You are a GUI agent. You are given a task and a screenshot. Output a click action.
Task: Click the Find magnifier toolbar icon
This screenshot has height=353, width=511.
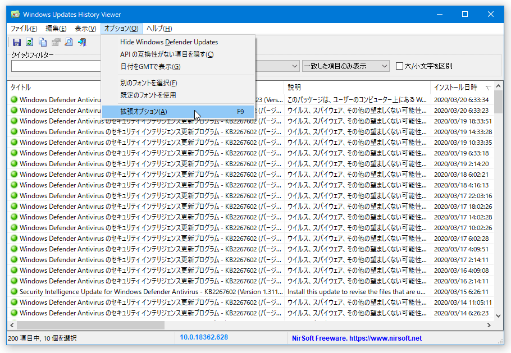(x=69, y=42)
